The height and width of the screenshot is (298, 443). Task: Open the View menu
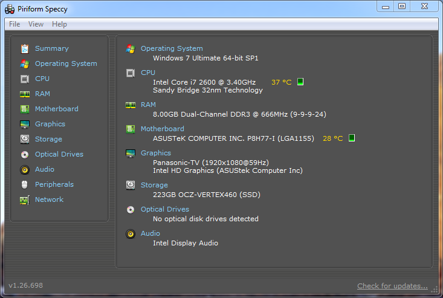(36, 24)
